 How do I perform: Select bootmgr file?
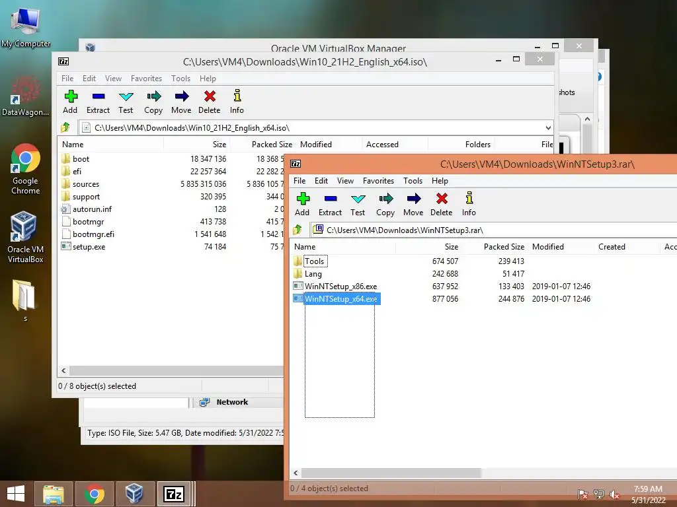(x=83, y=222)
